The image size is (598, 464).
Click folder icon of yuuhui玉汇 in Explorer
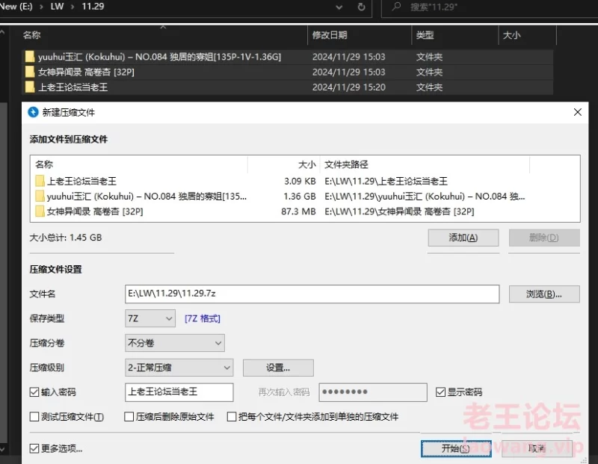pos(30,57)
